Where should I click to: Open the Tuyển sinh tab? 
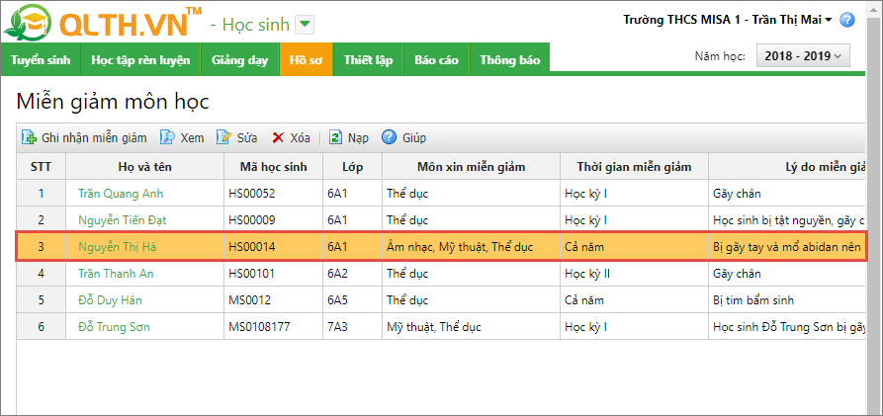[x=41, y=60]
